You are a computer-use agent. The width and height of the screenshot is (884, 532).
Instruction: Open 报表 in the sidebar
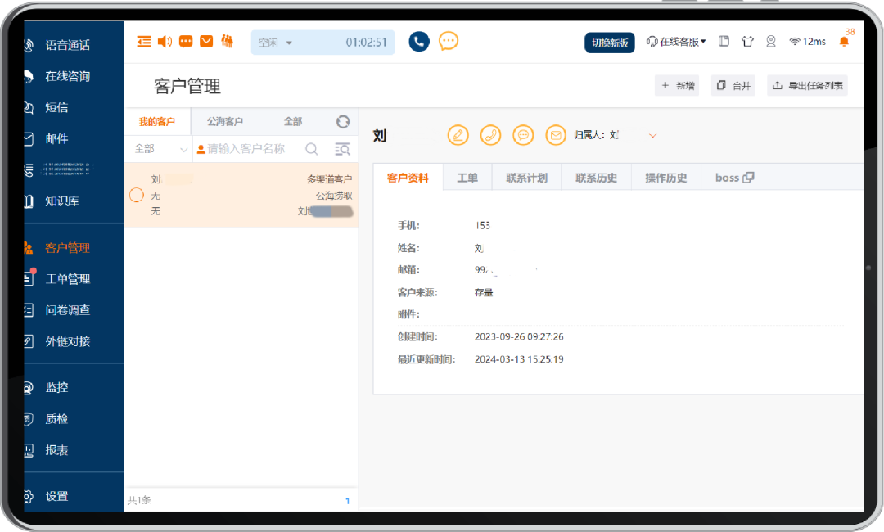(56, 450)
